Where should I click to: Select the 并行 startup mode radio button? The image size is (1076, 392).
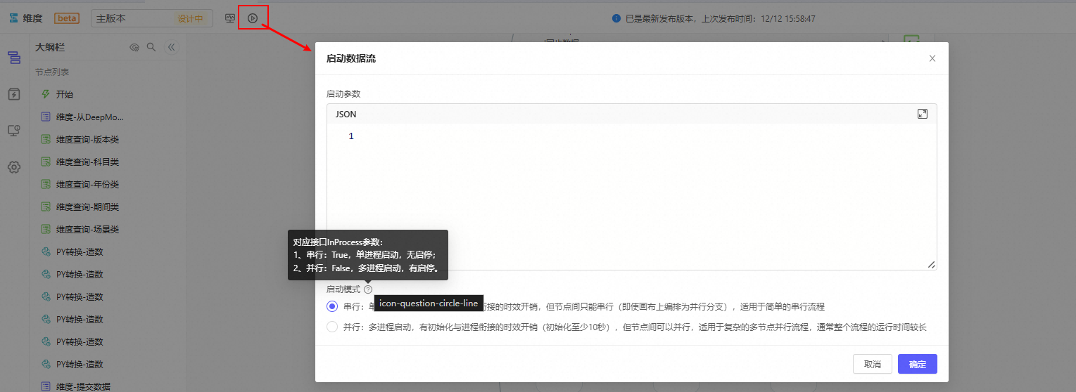(x=332, y=327)
